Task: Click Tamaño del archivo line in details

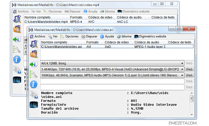Action: 92,109
